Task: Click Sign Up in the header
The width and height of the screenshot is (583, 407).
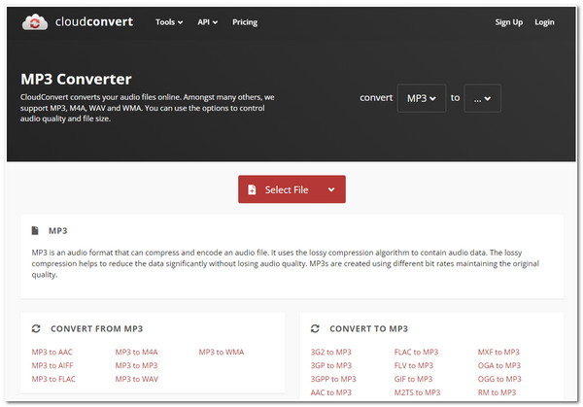Action: pyautogui.click(x=508, y=22)
